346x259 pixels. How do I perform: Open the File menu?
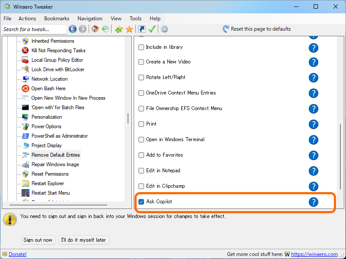pyautogui.click(x=7, y=19)
